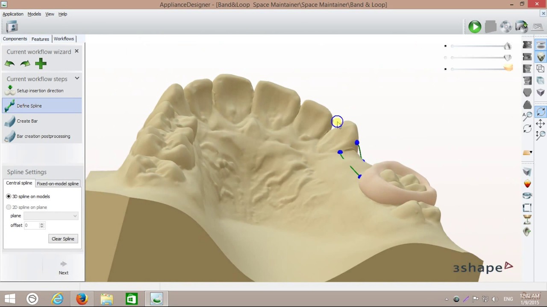Viewport: 547px width, 307px height.
Task: Collapse the Current workflow steps section
Action: [x=77, y=78]
